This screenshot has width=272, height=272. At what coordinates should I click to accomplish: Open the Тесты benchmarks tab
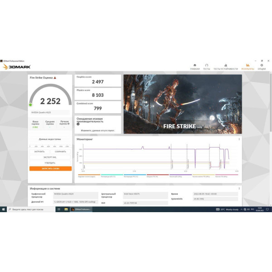click(x=206, y=67)
